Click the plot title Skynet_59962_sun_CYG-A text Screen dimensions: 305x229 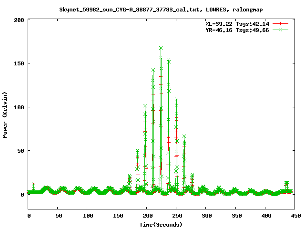coord(161,10)
